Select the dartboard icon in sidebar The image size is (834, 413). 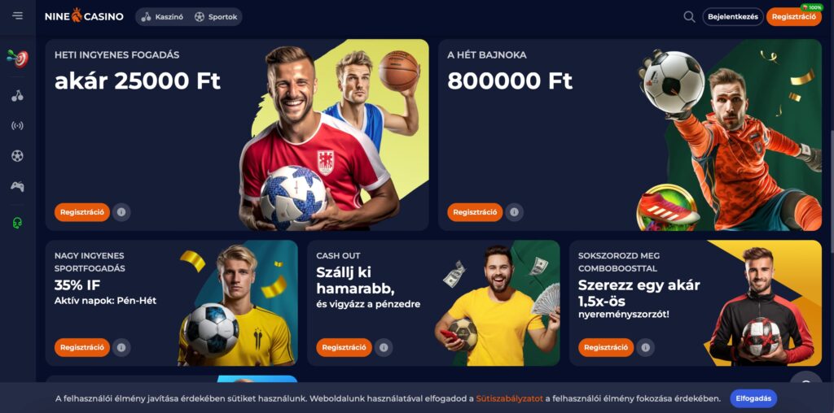(x=18, y=59)
